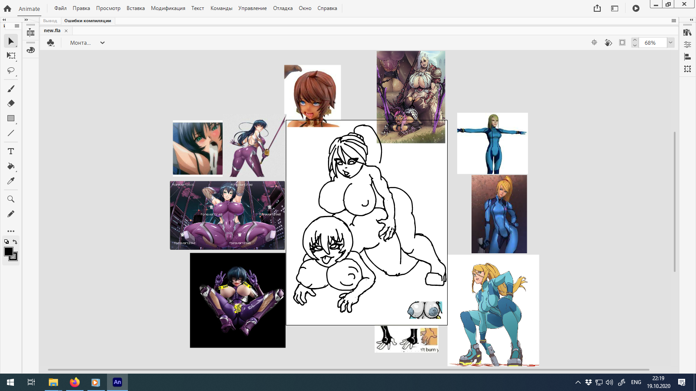Select the Rotation tool in edit bar
696x391 pixels.
608,43
